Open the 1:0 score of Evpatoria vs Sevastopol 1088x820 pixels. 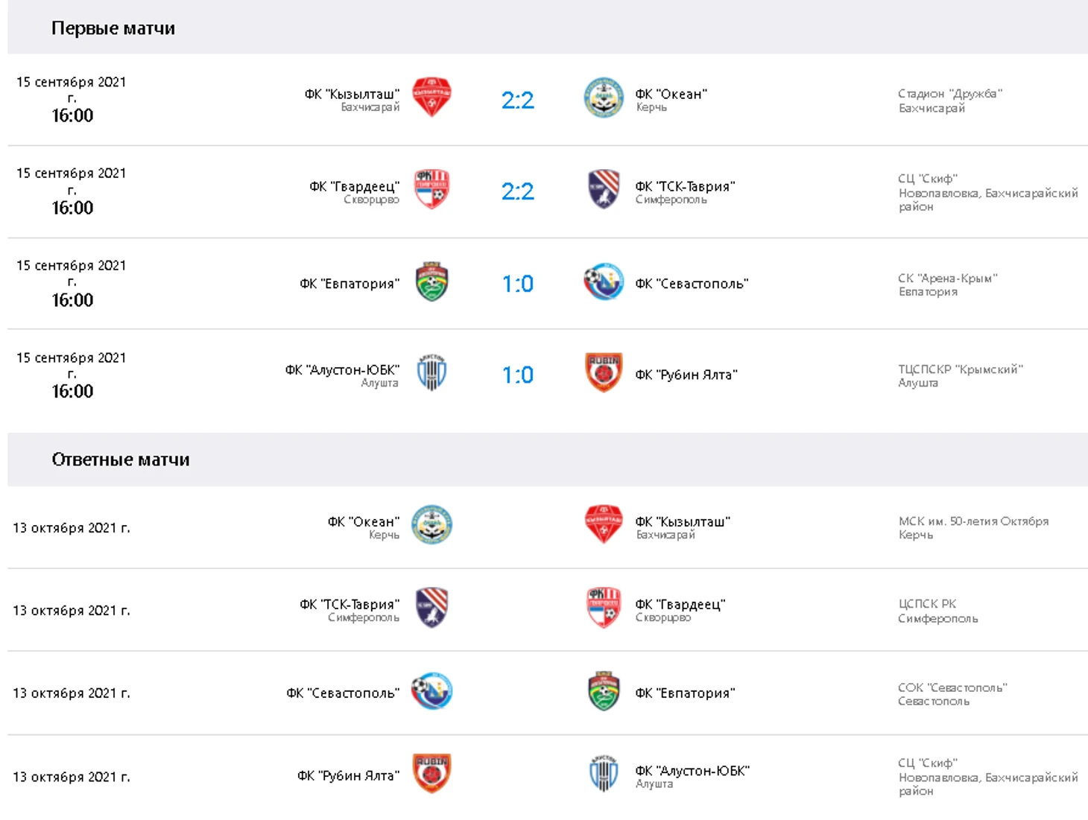tap(518, 284)
